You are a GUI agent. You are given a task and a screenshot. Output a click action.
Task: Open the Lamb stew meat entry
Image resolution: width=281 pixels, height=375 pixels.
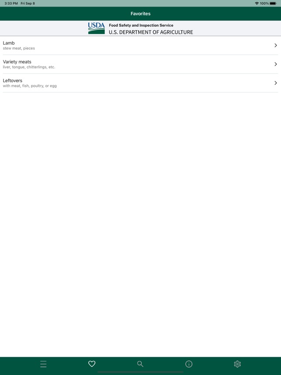131,45
